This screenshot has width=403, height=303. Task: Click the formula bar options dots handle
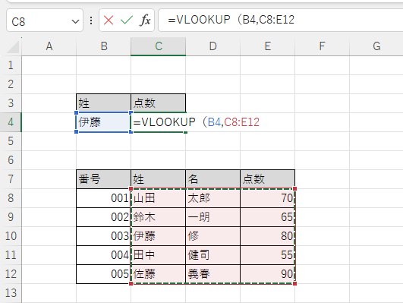coord(91,21)
